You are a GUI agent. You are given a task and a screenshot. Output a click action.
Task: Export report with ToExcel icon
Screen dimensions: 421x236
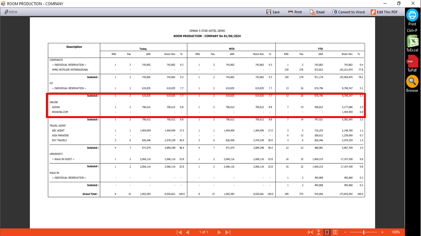click(412, 41)
